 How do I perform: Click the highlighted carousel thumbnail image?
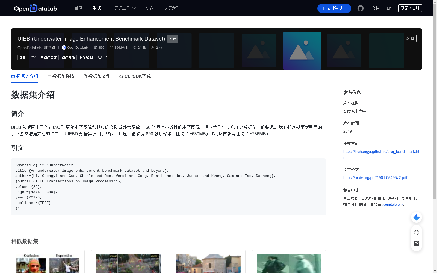click(x=302, y=51)
